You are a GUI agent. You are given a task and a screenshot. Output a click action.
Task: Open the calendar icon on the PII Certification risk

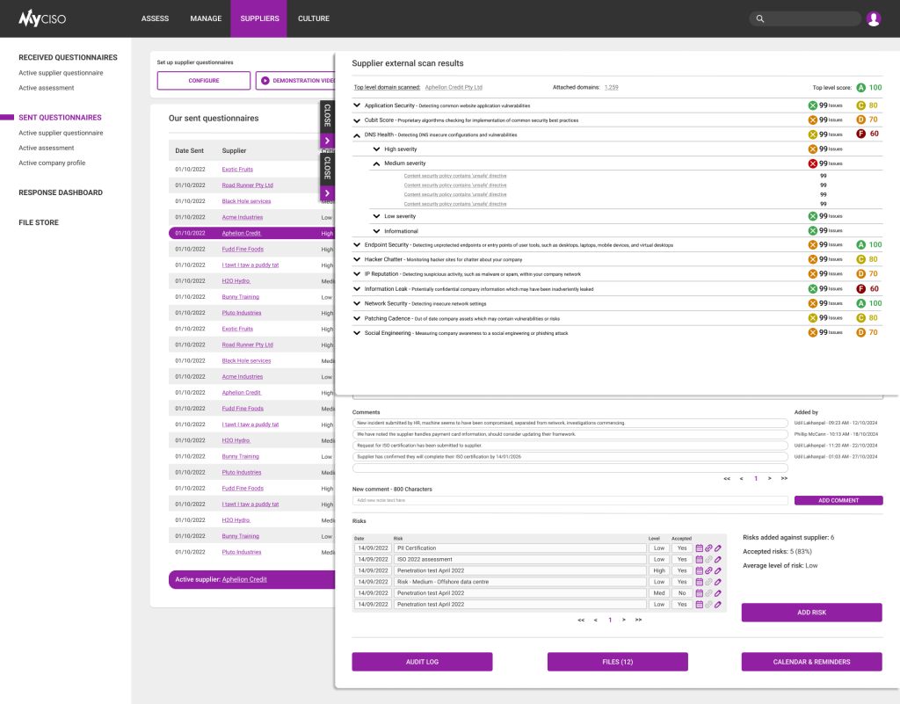tap(700, 547)
